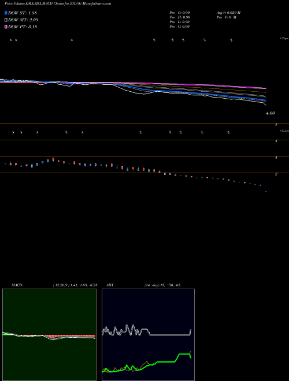Click the 'Pre C: 0.90' value

pos(180,27)
